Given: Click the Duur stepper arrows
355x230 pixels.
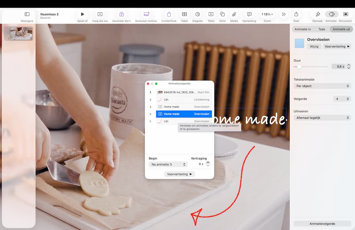Looking at the screenshot, I should (348, 67).
